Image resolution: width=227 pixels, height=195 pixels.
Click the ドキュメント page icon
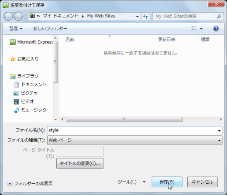(16, 84)
